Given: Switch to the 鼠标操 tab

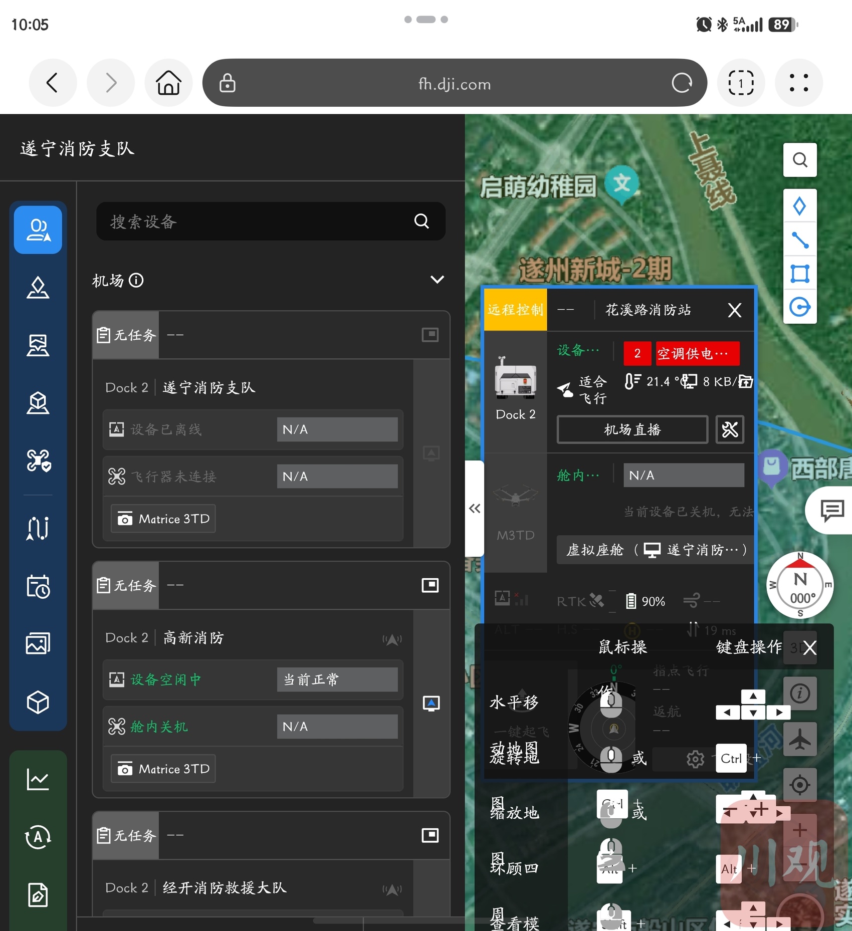Looking at the screenshot, I should [622, 647].
